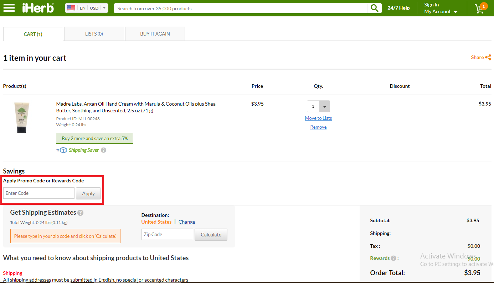Click the United States destination text
Screen dimensions: 494x283
pos(156,222)
